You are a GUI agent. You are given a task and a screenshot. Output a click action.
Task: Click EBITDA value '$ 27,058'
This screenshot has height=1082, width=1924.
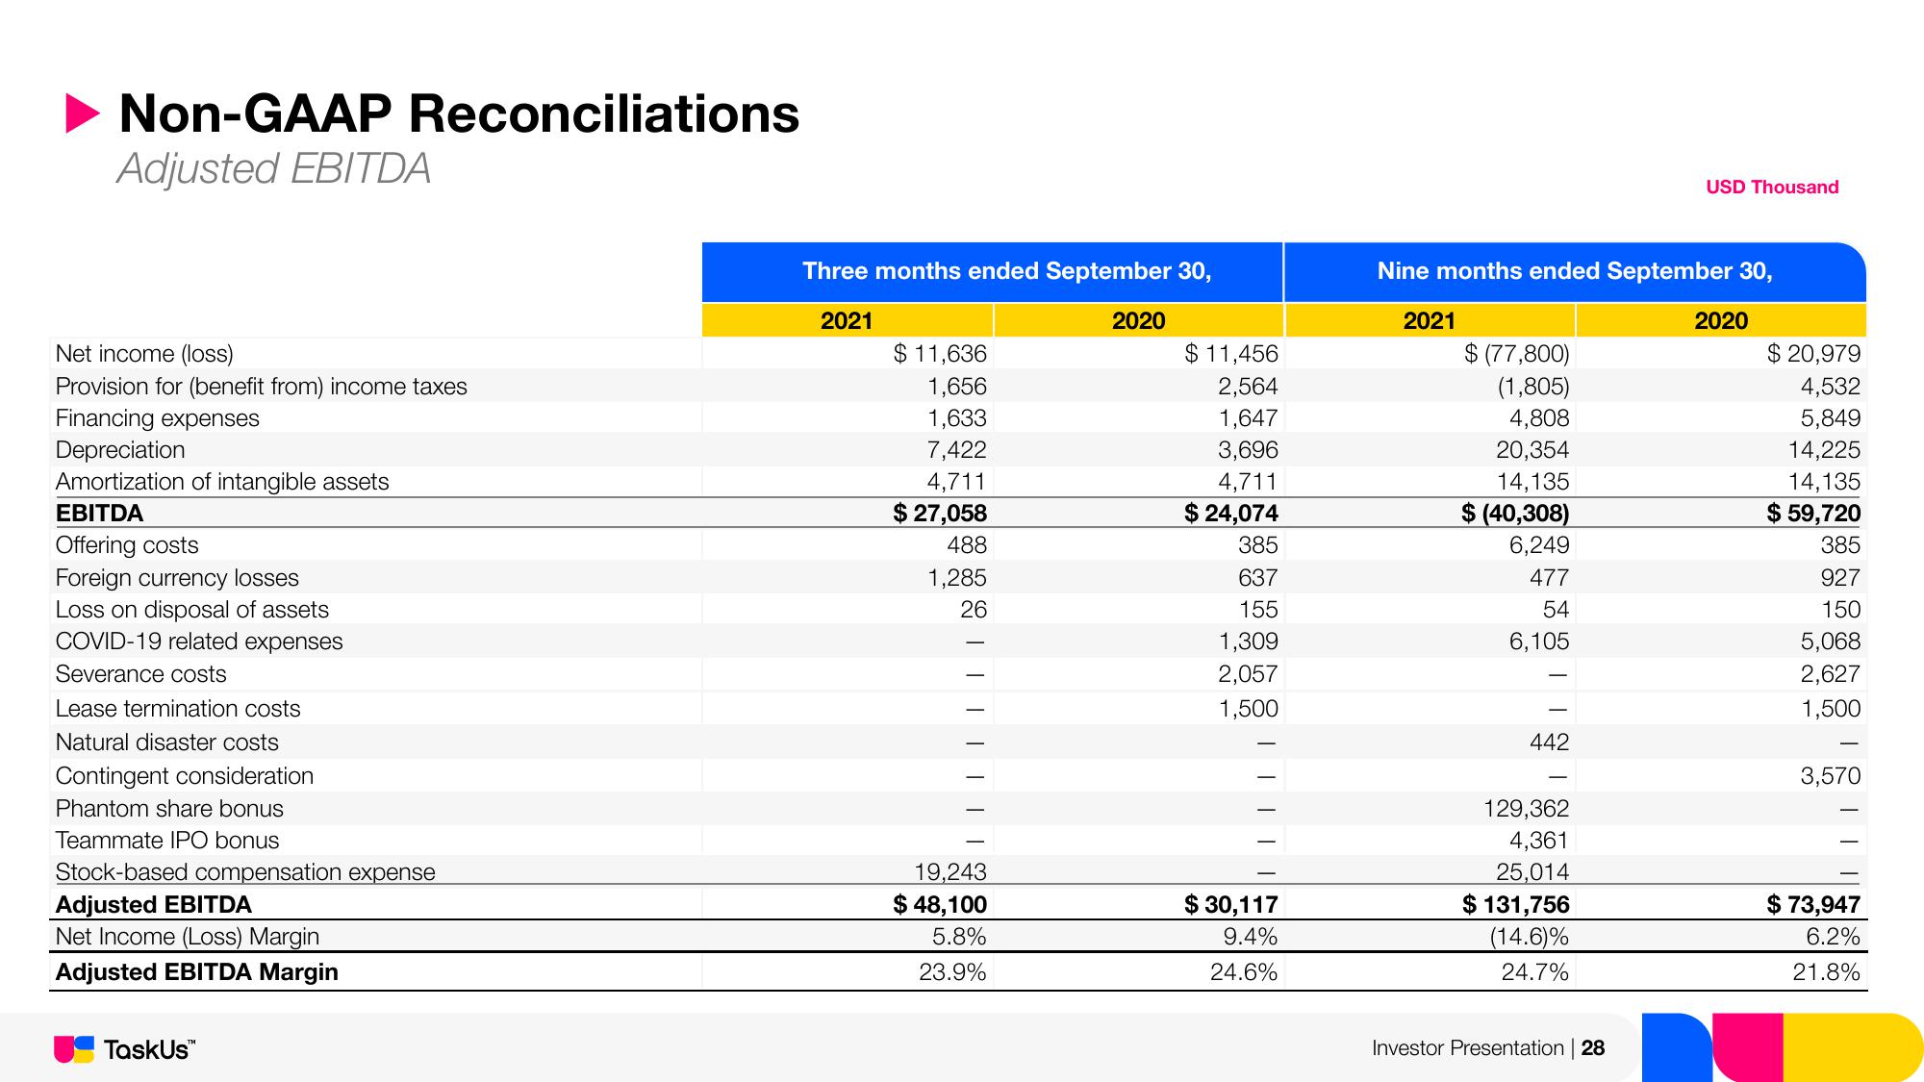pos(940,514)
